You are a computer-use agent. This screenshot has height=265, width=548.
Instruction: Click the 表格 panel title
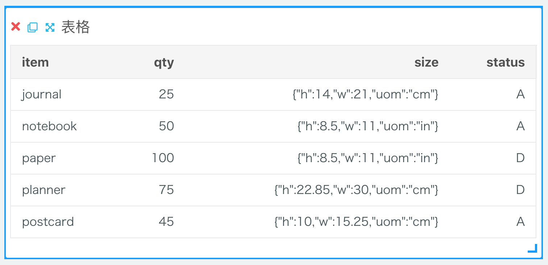(x=75, y=27)
